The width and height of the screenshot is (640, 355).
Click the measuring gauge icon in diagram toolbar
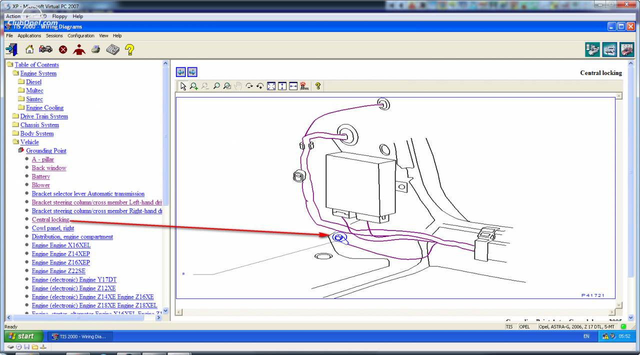pyautogui.click(x=304, y=86)
